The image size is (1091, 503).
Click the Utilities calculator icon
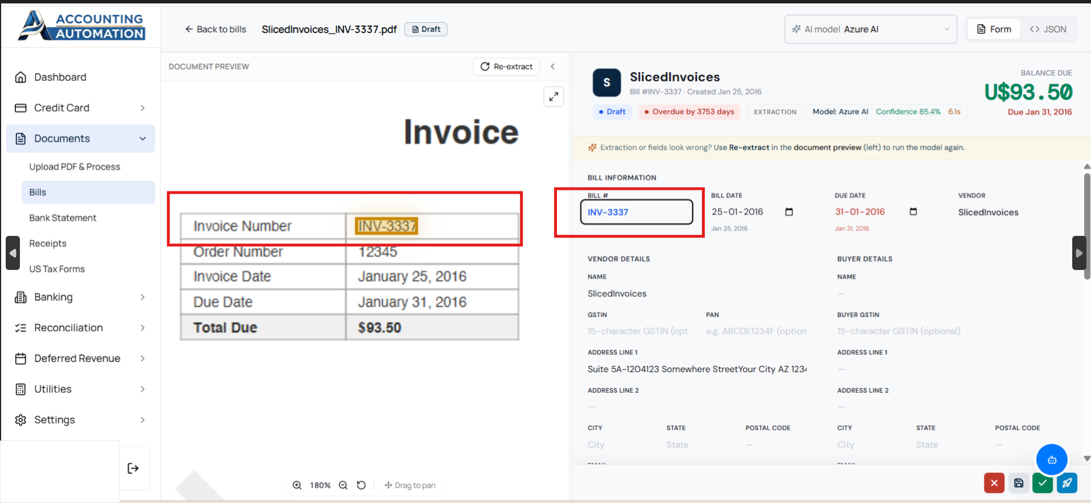20,389
